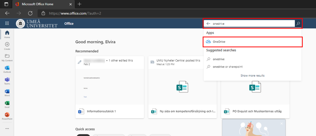This screenshot has height=136, width=316.
Task: Click 'UMU Nyheter Central posted this' text
Action: pyautogui.click(x=178, y=60)
